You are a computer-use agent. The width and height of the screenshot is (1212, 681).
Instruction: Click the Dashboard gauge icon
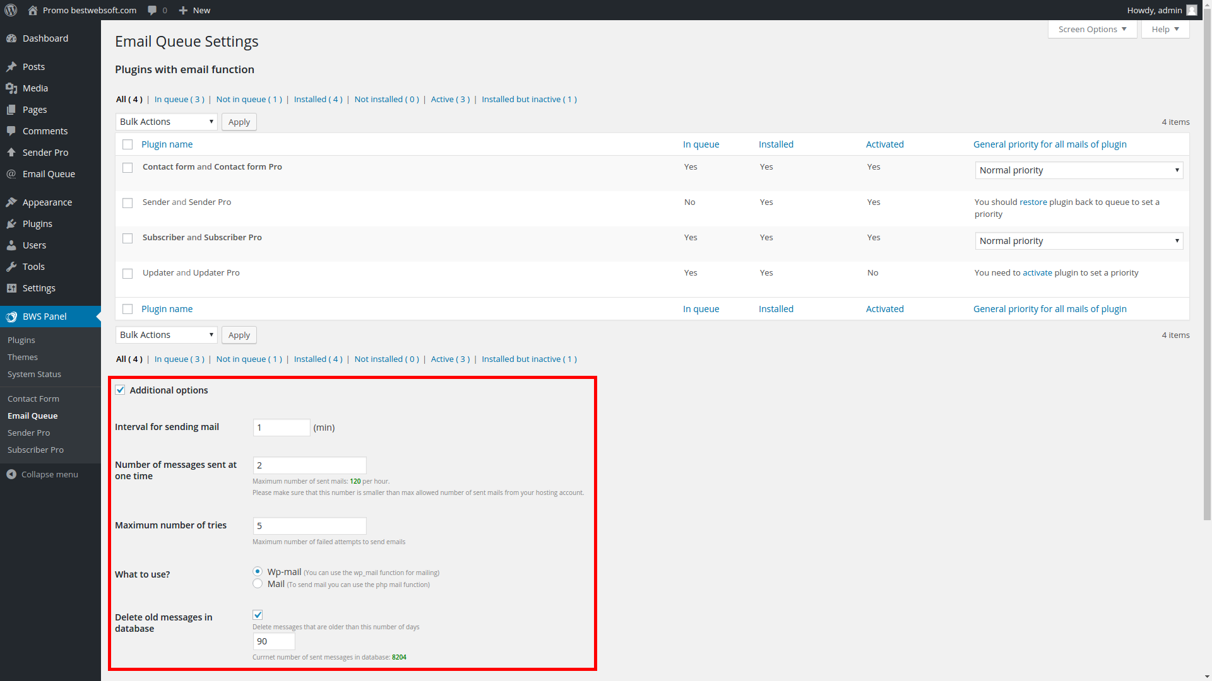(11, 38)
